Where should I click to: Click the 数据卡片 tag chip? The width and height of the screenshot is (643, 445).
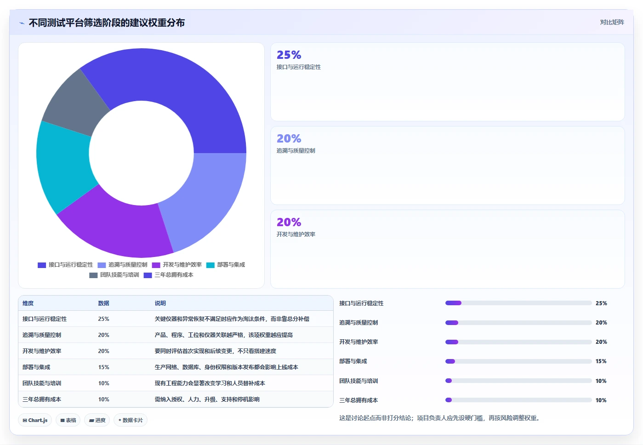(x=131, y=420)
